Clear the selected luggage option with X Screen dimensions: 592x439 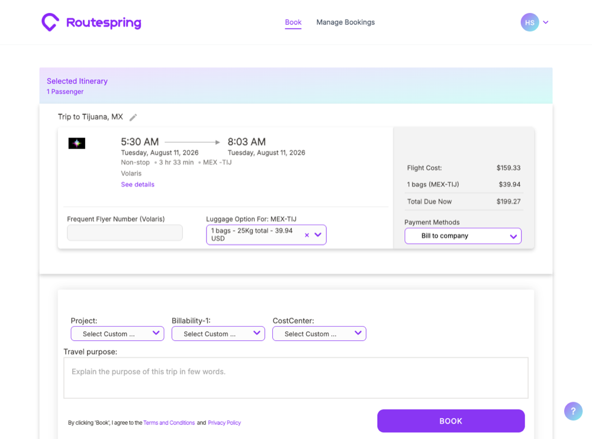[307, 235]
